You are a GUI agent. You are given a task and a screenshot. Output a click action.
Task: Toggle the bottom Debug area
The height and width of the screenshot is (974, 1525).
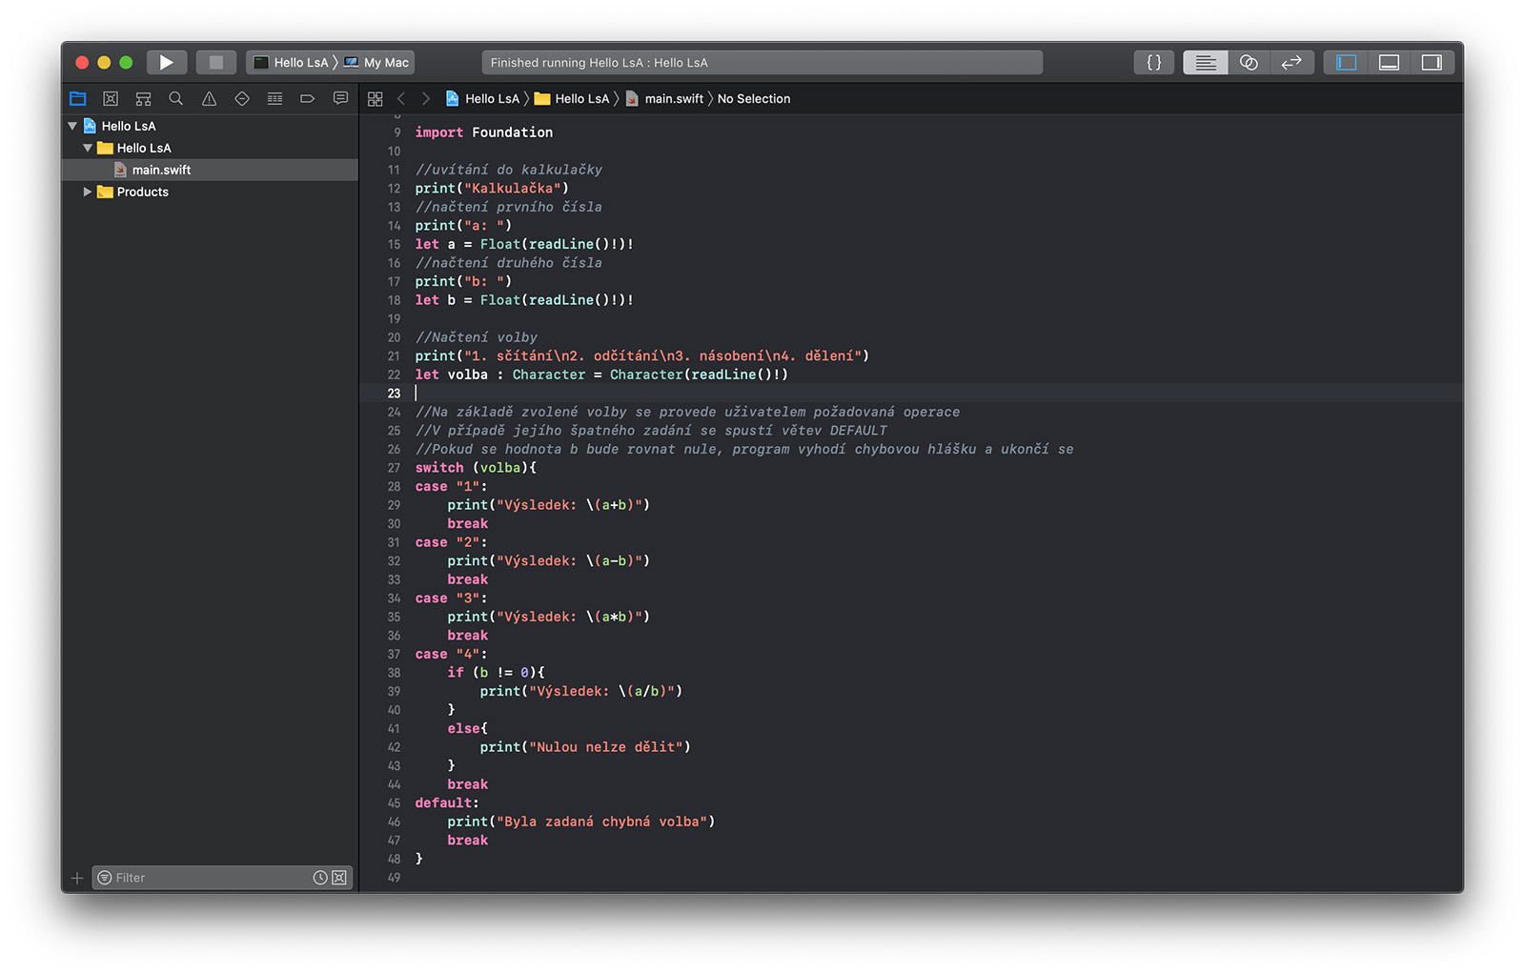tap(1389, 62)
